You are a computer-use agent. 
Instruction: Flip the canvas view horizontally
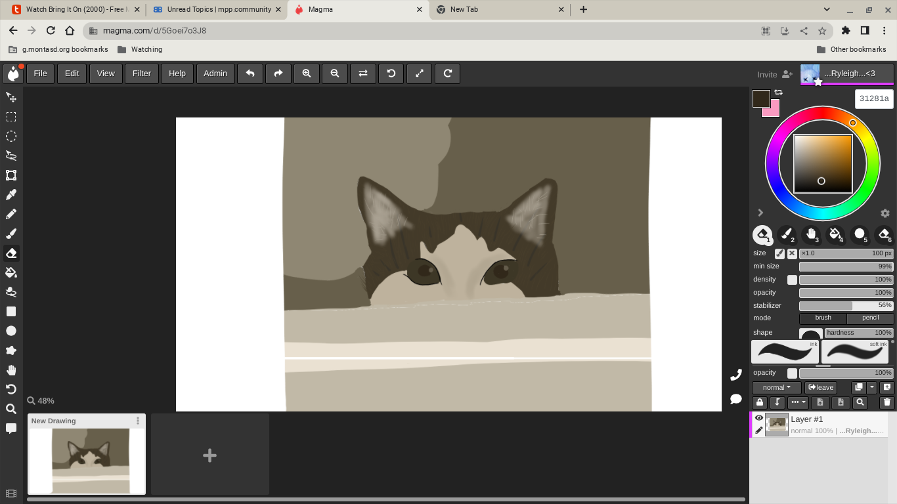pyautogui.click(x=363, y=73)
